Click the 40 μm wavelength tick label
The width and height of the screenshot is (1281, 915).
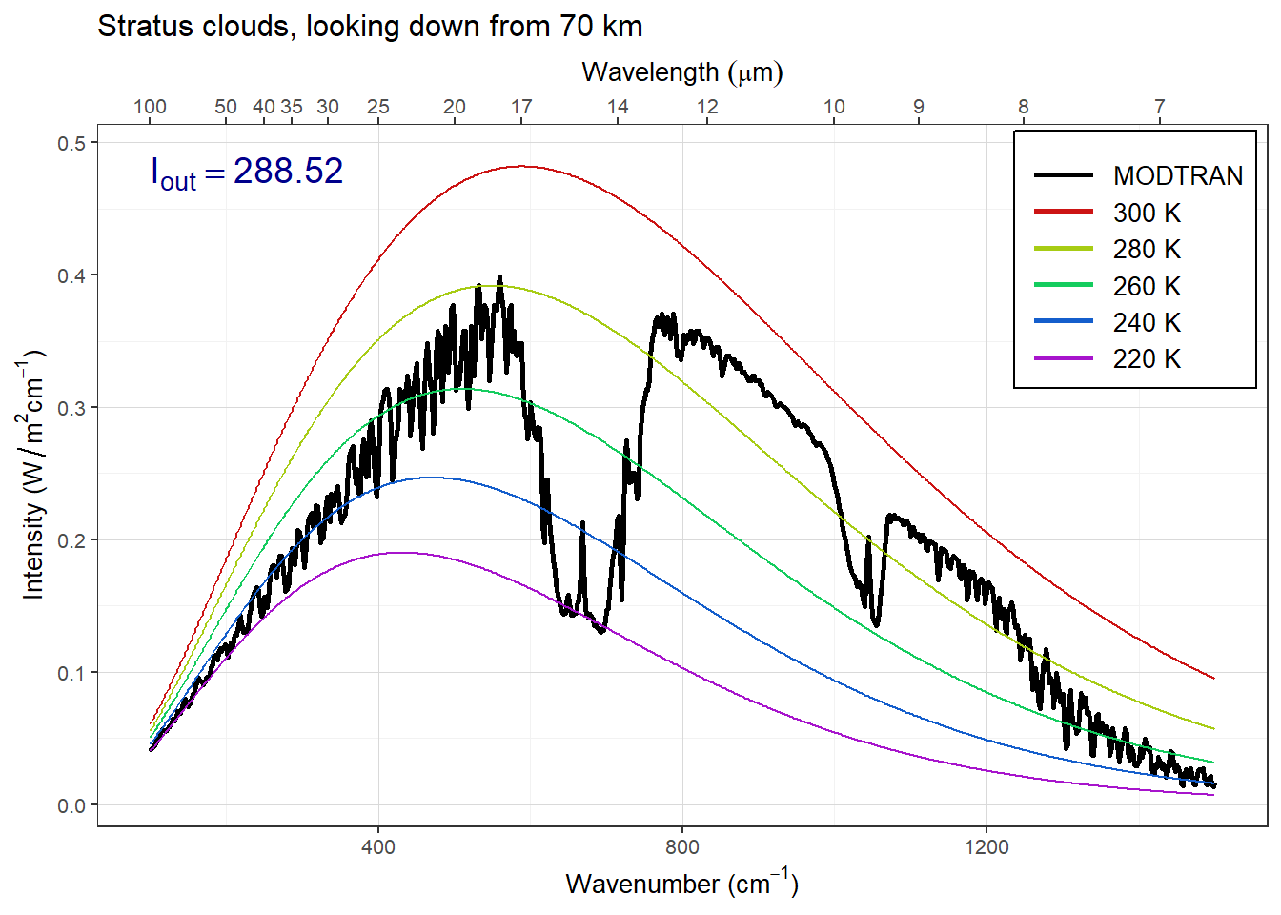[x=264, y=107]
